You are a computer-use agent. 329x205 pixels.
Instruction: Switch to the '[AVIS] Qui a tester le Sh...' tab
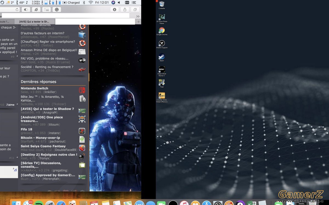(34, 22)
